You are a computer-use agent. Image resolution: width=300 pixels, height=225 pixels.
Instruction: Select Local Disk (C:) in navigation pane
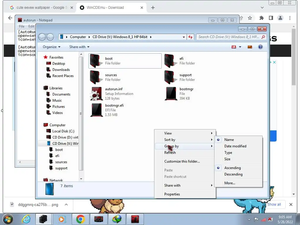coord(63,131)
